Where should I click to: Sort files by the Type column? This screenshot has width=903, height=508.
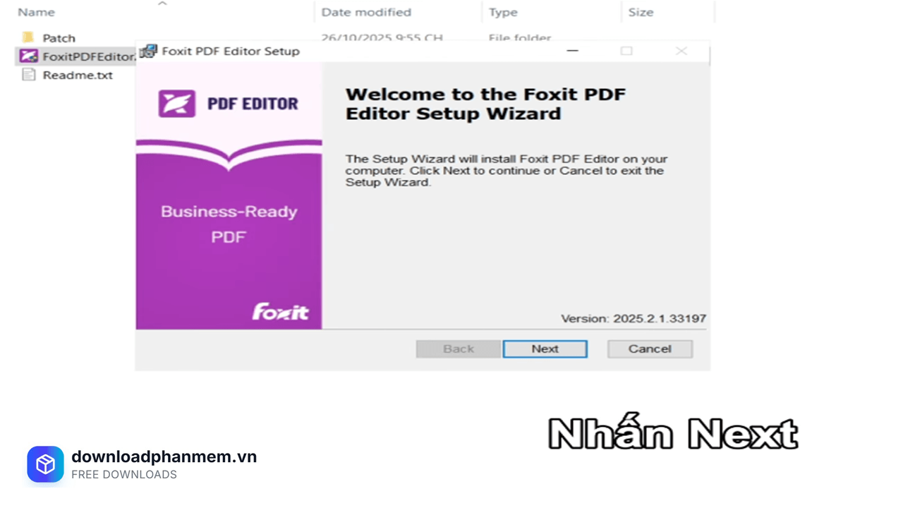[x=503, y=12]
